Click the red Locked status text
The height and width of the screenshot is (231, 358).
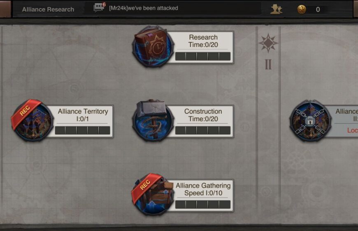pos(352,130)
